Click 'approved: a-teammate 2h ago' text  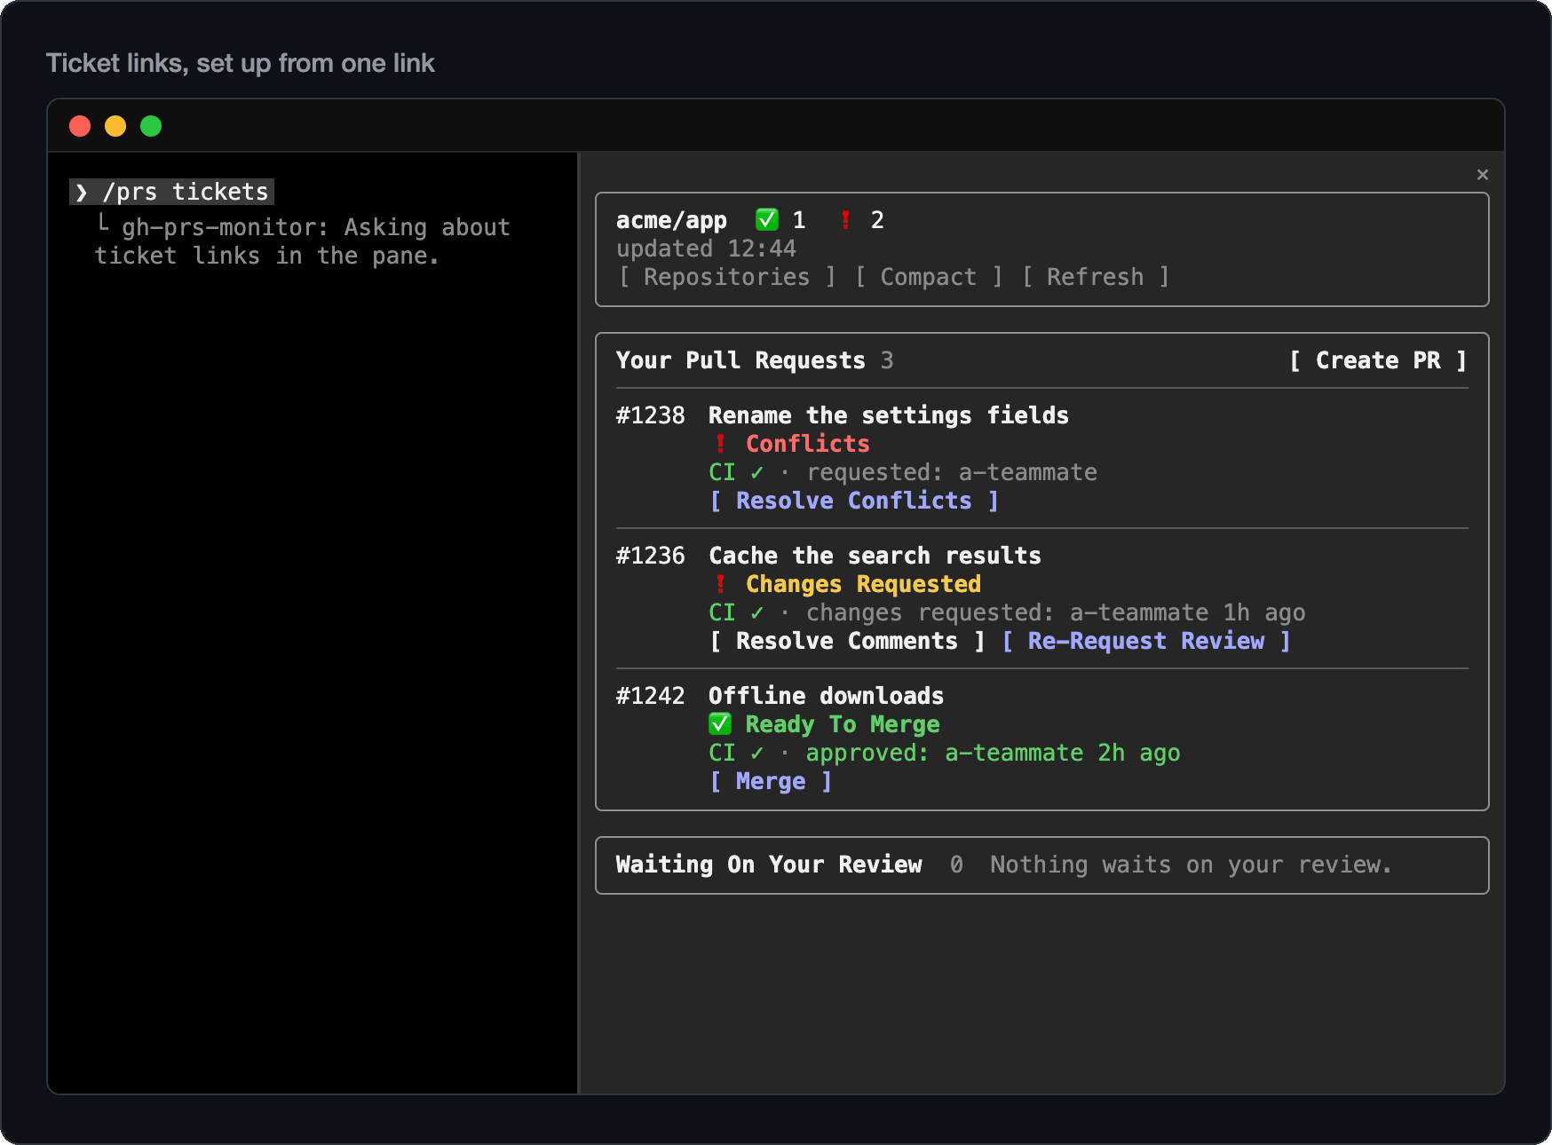pos(993,753)
